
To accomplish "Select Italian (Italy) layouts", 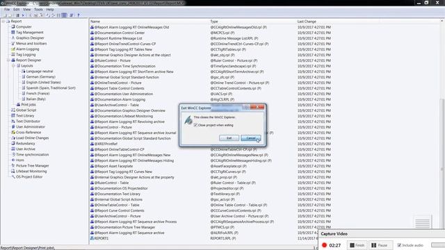I will click(x=35, y=99).
